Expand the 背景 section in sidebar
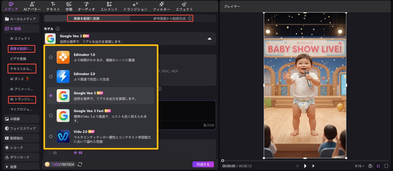The image size is (393, 171). (x=21, y=167)
